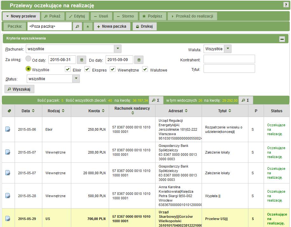Sort by Data column arrows
The height and width of the screenshot is (227, 291).
pyautogui.click(x=33, y=111)
